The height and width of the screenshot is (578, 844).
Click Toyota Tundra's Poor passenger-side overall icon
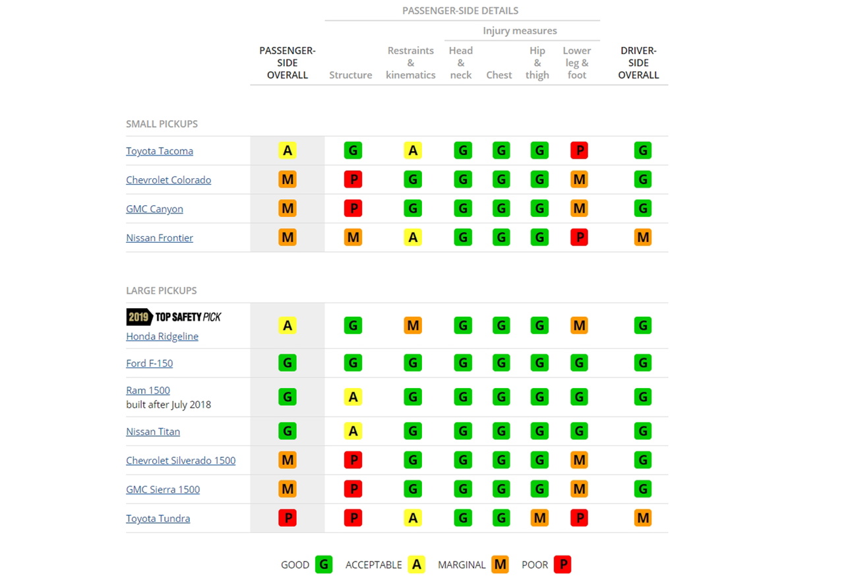(x=287, y=519)
